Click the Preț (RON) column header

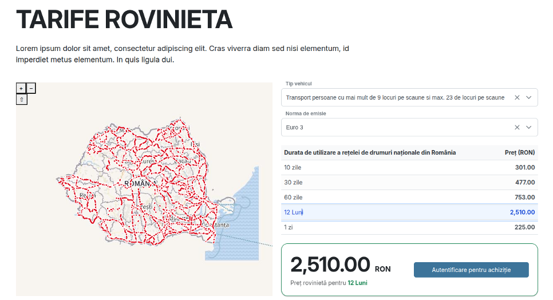(519, 153)
